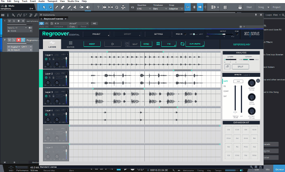The image size is (285, 172).
Task: Solo Layer 3 with S button
Action: (50, 96)
